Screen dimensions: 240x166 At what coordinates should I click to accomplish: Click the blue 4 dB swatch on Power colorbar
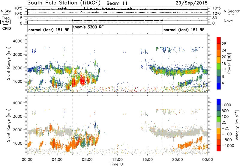click(219, 86)
